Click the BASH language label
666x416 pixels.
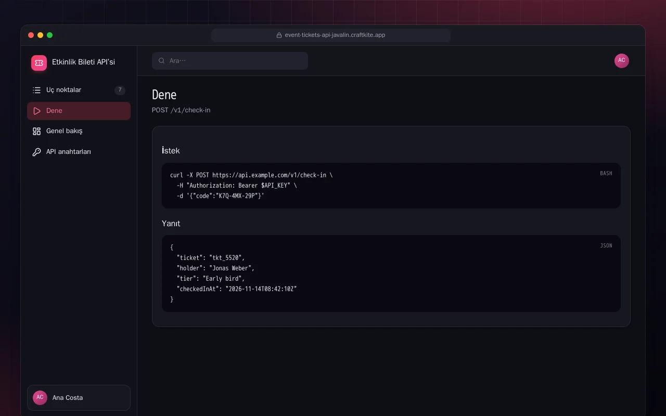point(606,173)
